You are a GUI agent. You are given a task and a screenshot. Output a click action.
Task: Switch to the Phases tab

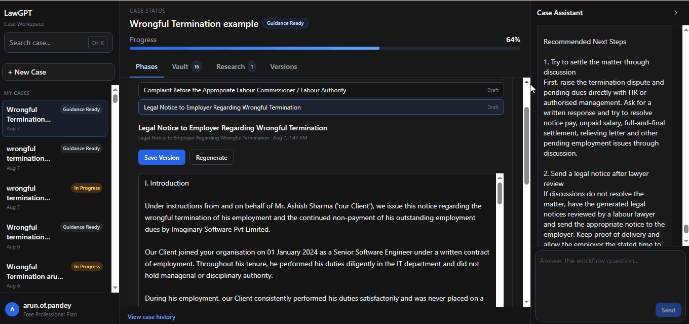pyautogui.click(x=146, y=66)
